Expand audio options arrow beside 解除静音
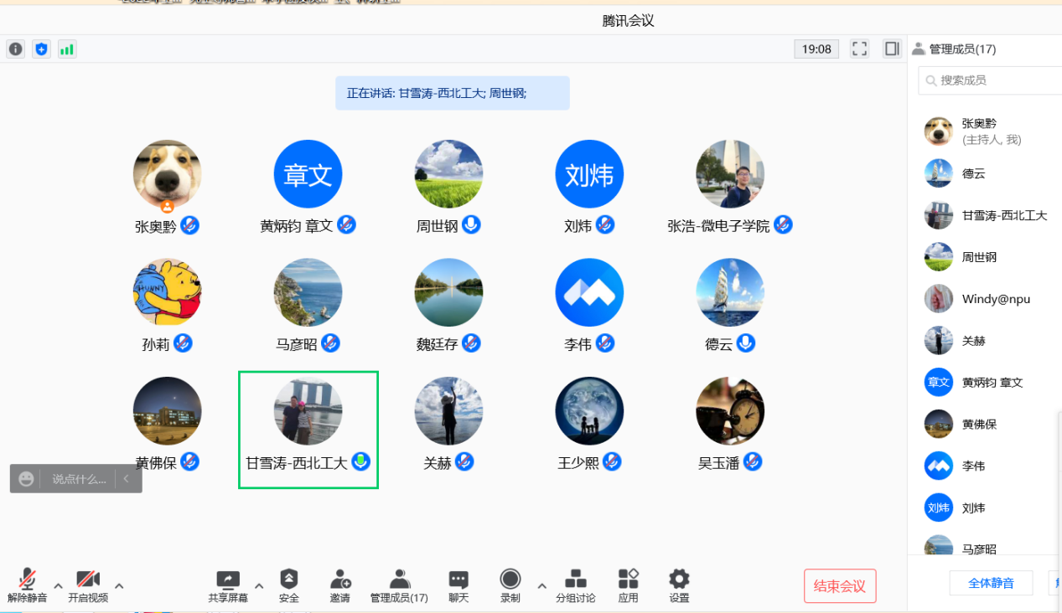 click(58, 585)
